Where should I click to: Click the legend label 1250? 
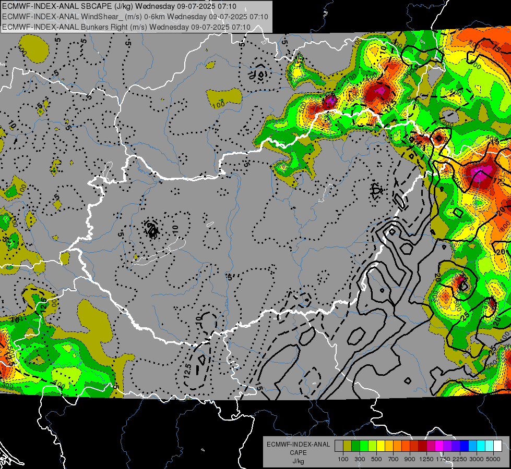(426, 459)
